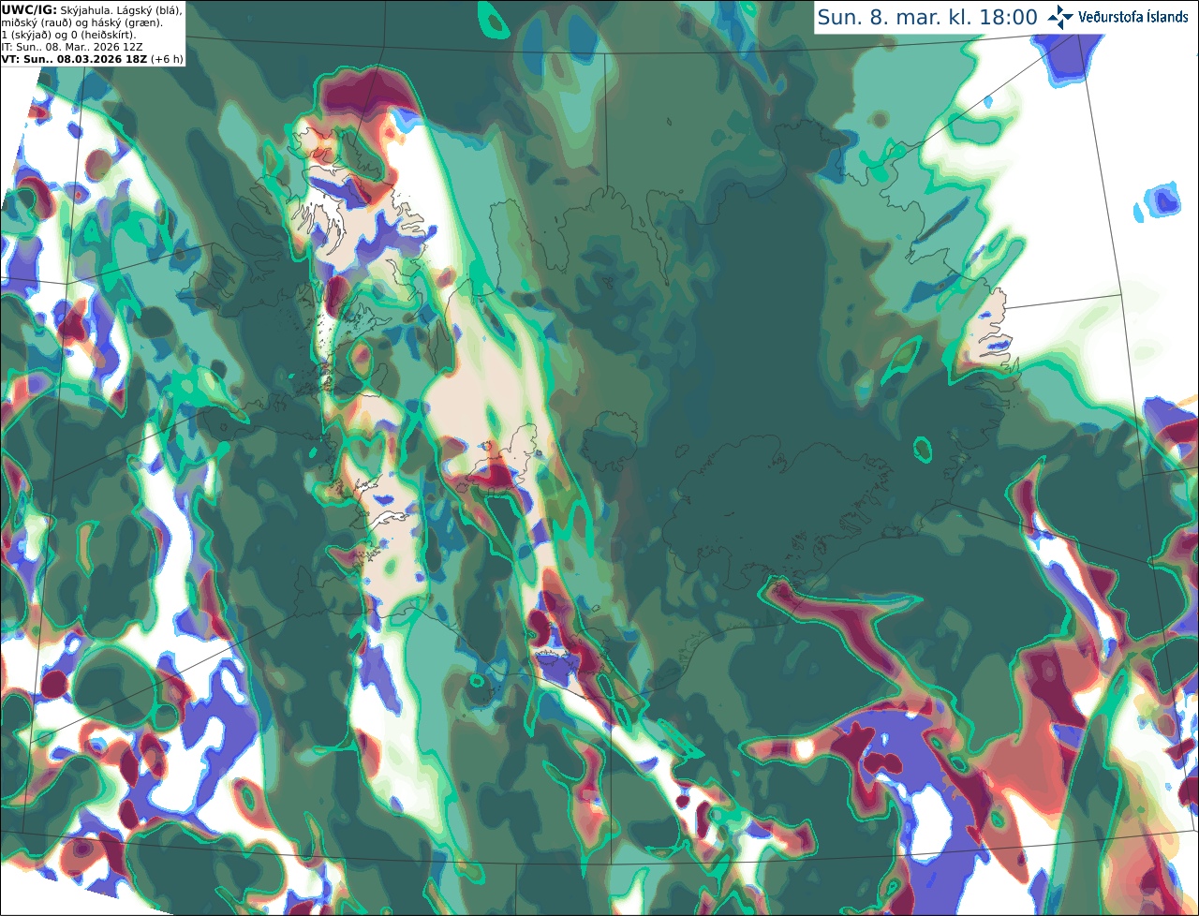This screenshot has height=916, width=1199.
Task: Click the 'miðský (rauð) og háský (græn).' line
Action: coord(82,22)
